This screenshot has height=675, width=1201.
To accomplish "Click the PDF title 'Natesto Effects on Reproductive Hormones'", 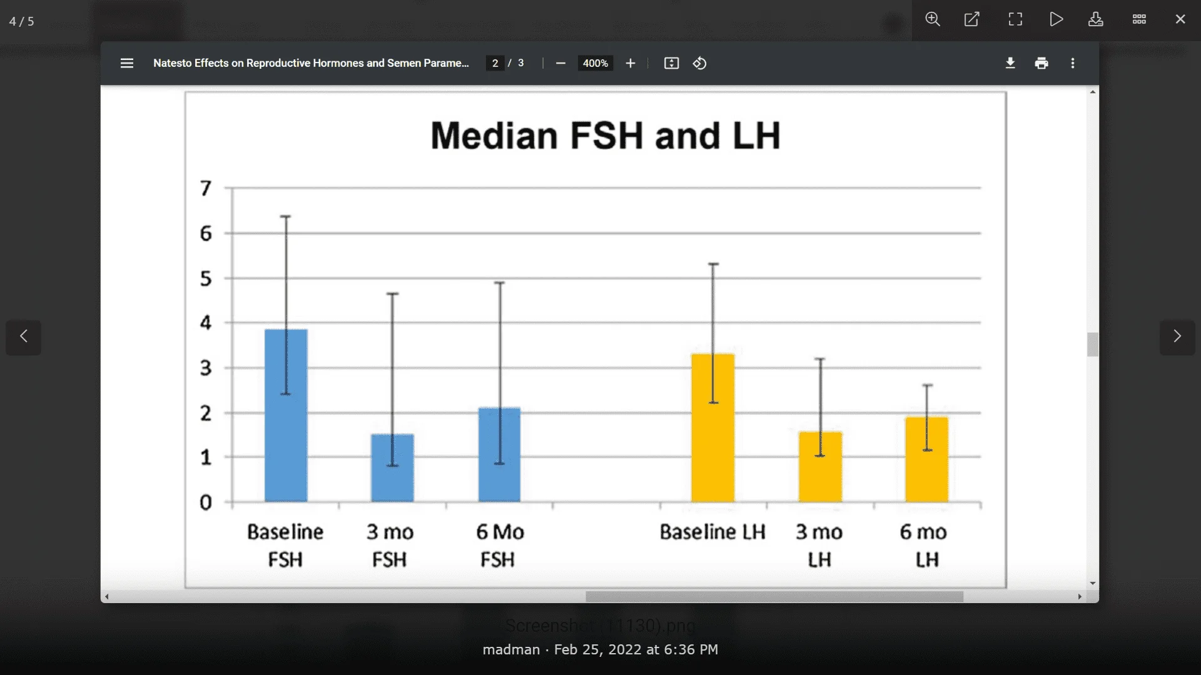I will [311, 63].
